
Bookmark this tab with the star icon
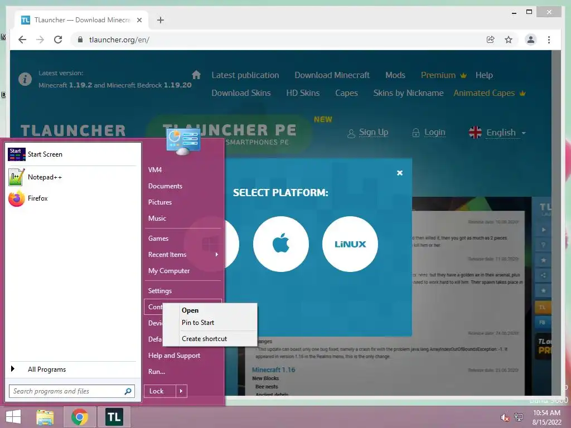509,40
